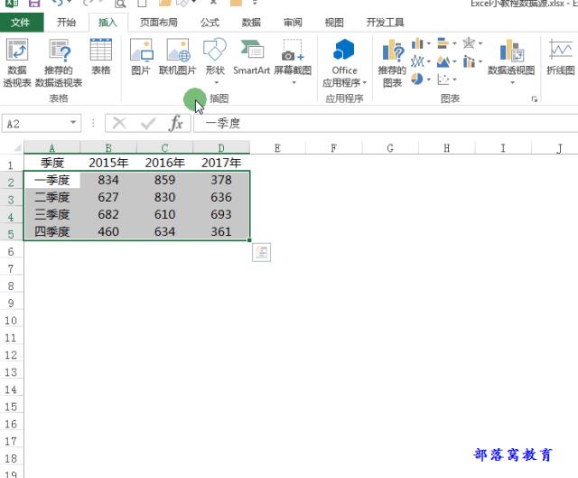This screenshot has width=578, height=478.
Task: Expand the Name Box dropdown arrow
Action: point(73,123)
